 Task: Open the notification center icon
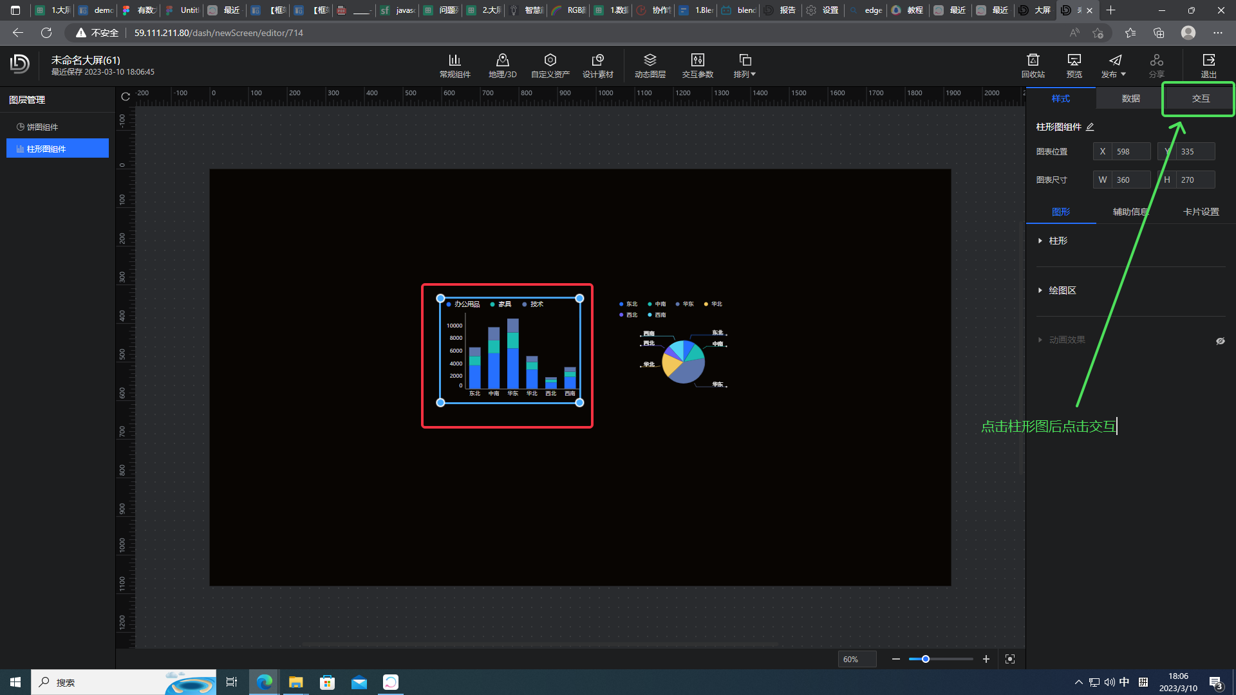(1215, 683)
